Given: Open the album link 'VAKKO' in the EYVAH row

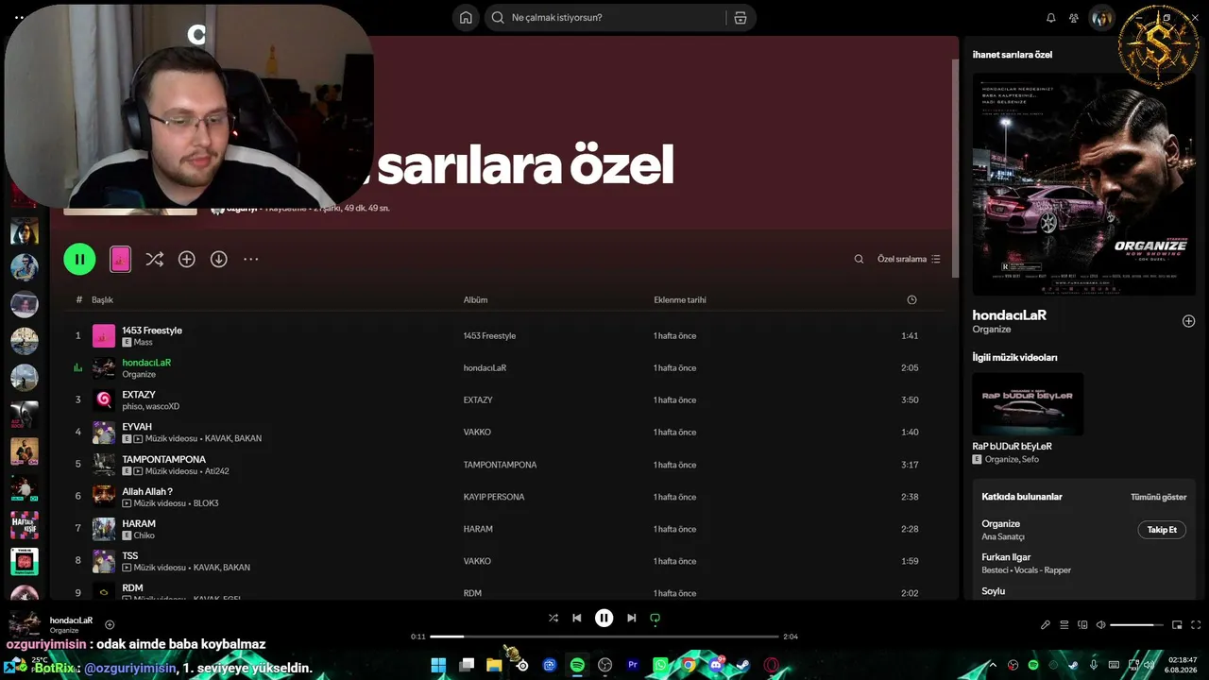Looking at the screenshot, I should (x=477, y=433).
